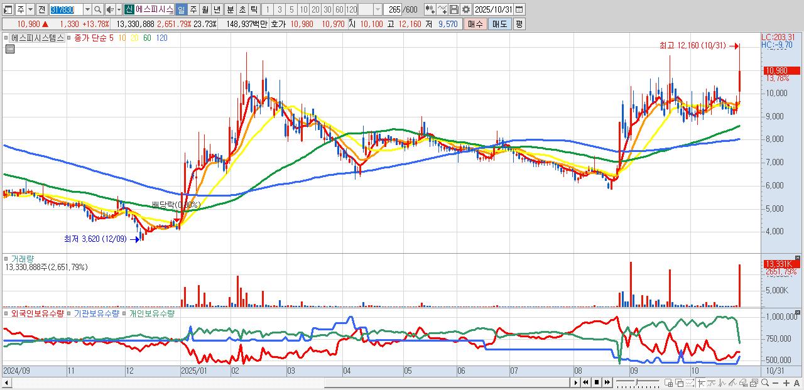Viewport: 804px width, 390px height.
Task: Click the chart speed slider at bottom
Action: point(637,382)
